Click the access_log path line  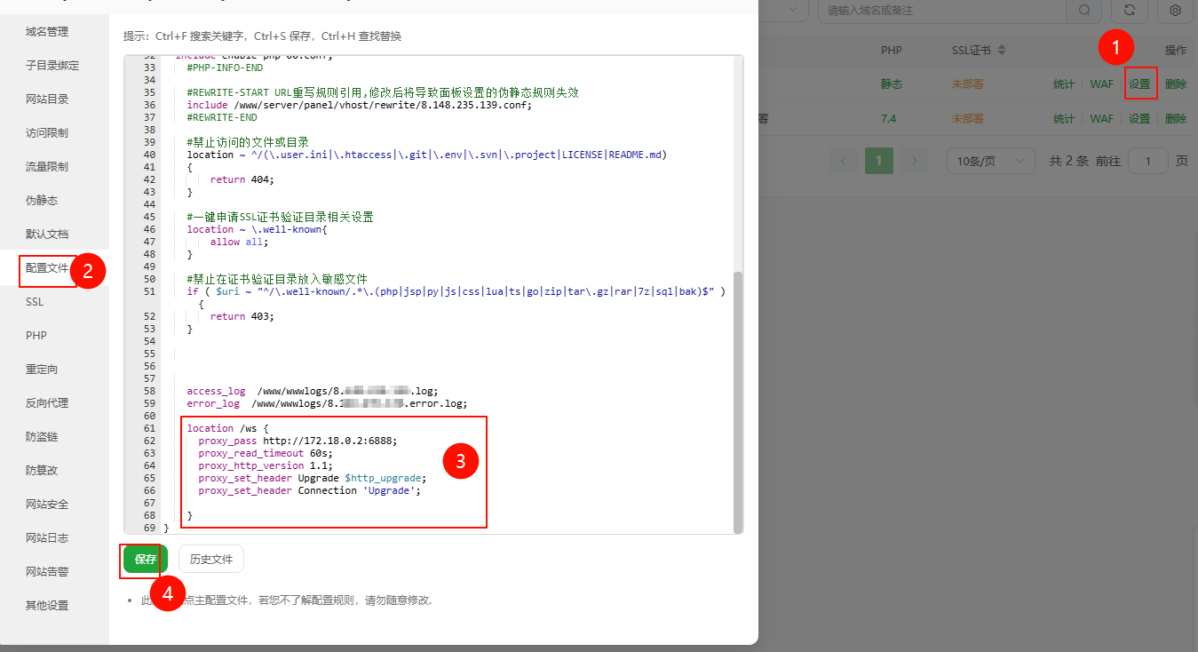[x=313, y=391]
